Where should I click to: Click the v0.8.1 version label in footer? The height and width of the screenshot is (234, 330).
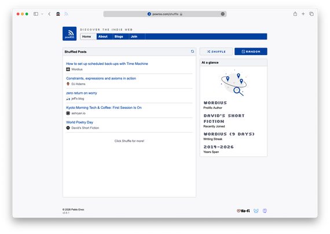coord(65,213)
